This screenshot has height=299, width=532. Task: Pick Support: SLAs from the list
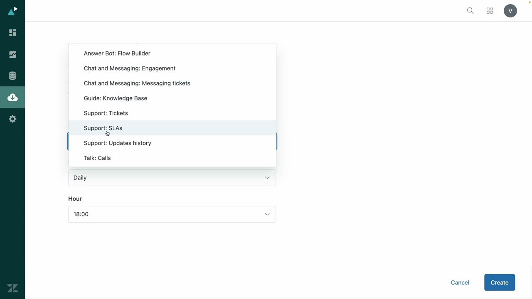coord(172,128)
